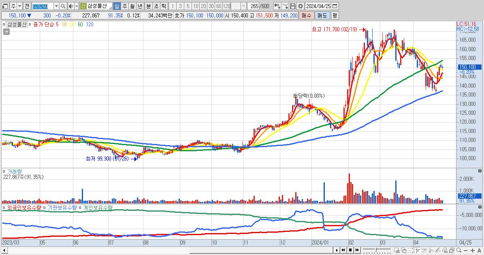Open the stock code history dropdown
The width and height of the screenshot is (484, 255).
[56, 6]
